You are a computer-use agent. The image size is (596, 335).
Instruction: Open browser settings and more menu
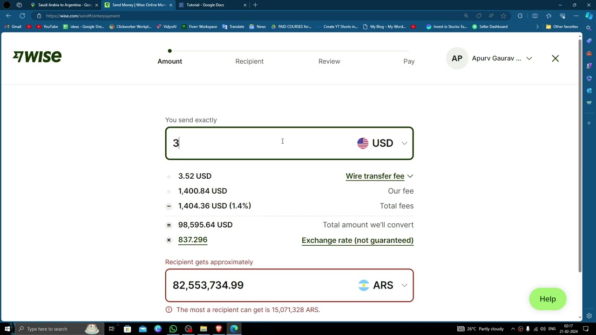point(576,16)
